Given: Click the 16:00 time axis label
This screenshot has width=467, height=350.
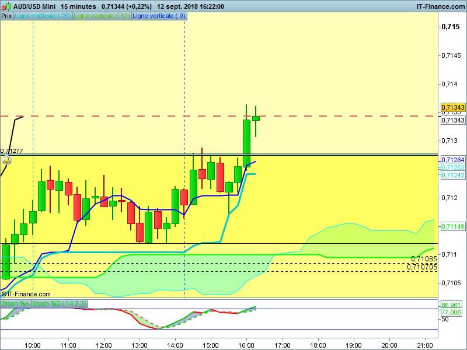Looking at the screenshot, I should 246,345.
